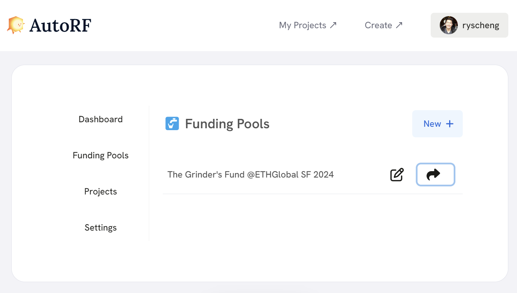Screen dimensions: 517x293
Task: Click the divider line under Grinder's Fund row
Action: pyautogui.click(x=312, y=194)
